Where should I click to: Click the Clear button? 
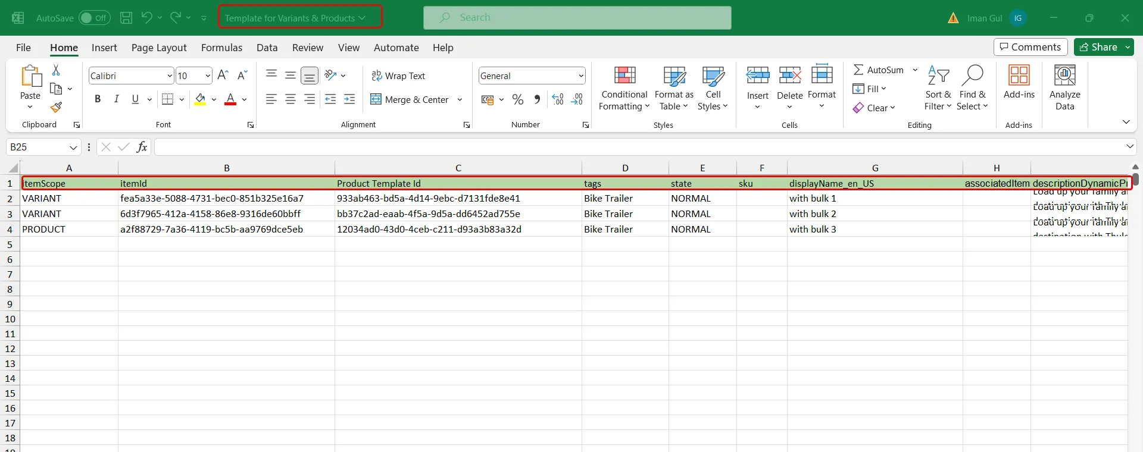tap(874, 108)
